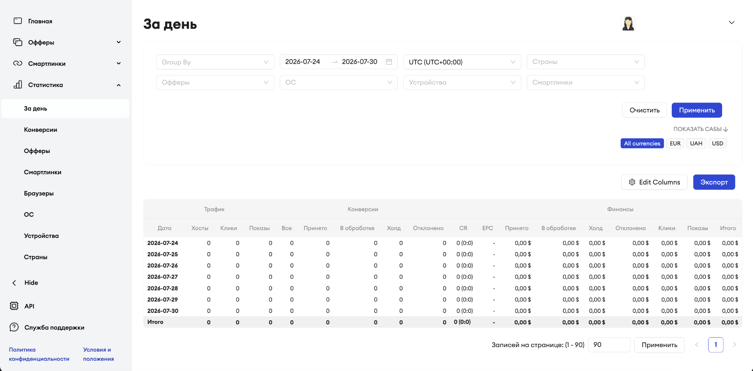The height and width of the screenshot is (371, 753).
Task: Collapse the Статистика sidebar section
Action: (x=119, y=85)
